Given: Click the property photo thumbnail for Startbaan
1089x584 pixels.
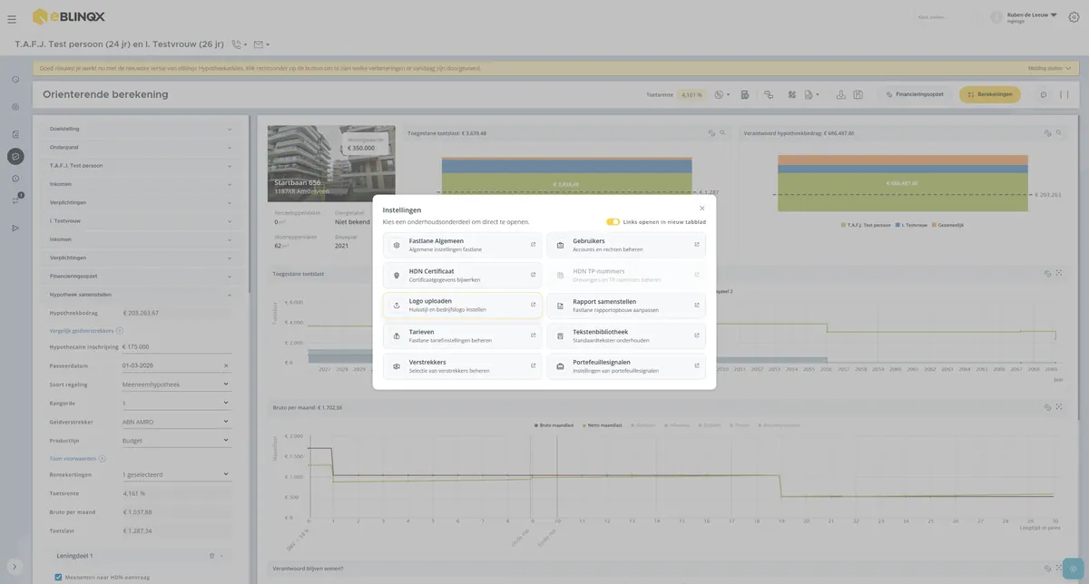Looking at the screenshot, I should [331, 163].
